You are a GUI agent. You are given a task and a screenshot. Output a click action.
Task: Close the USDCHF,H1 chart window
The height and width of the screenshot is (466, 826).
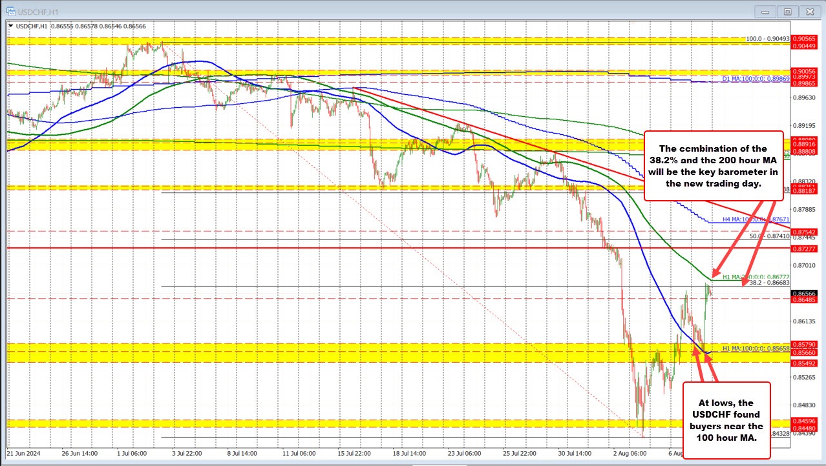point(810,12)
